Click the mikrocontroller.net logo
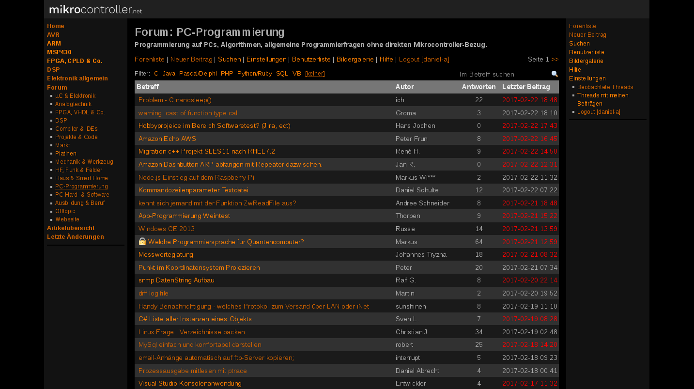Screen dimensions: 694x389 coord(95,9)
